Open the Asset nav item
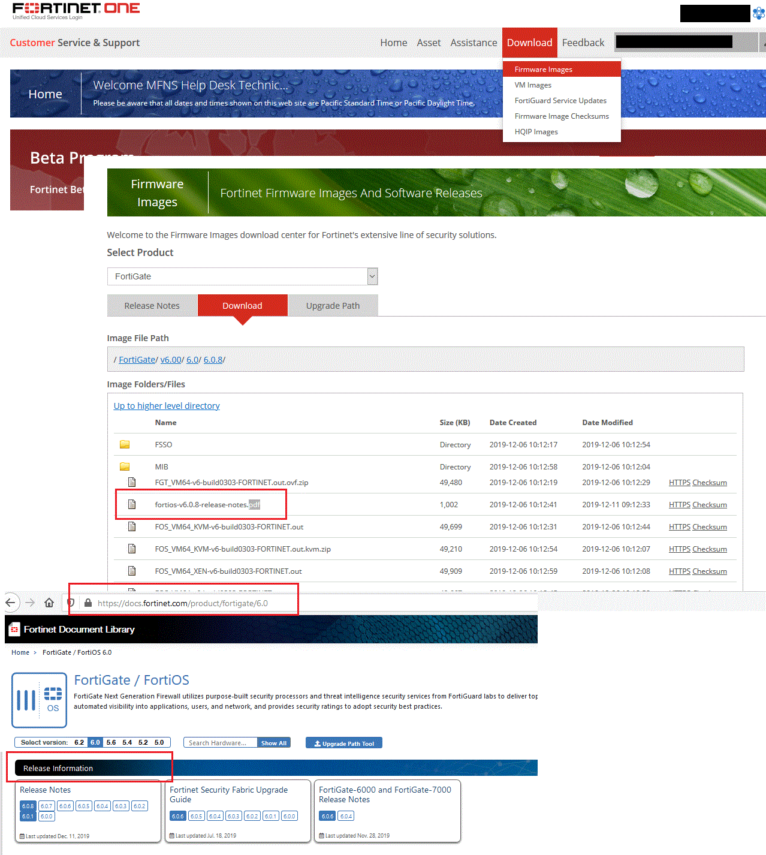This screenshot has width=766, height=855. tap(429, 43)
